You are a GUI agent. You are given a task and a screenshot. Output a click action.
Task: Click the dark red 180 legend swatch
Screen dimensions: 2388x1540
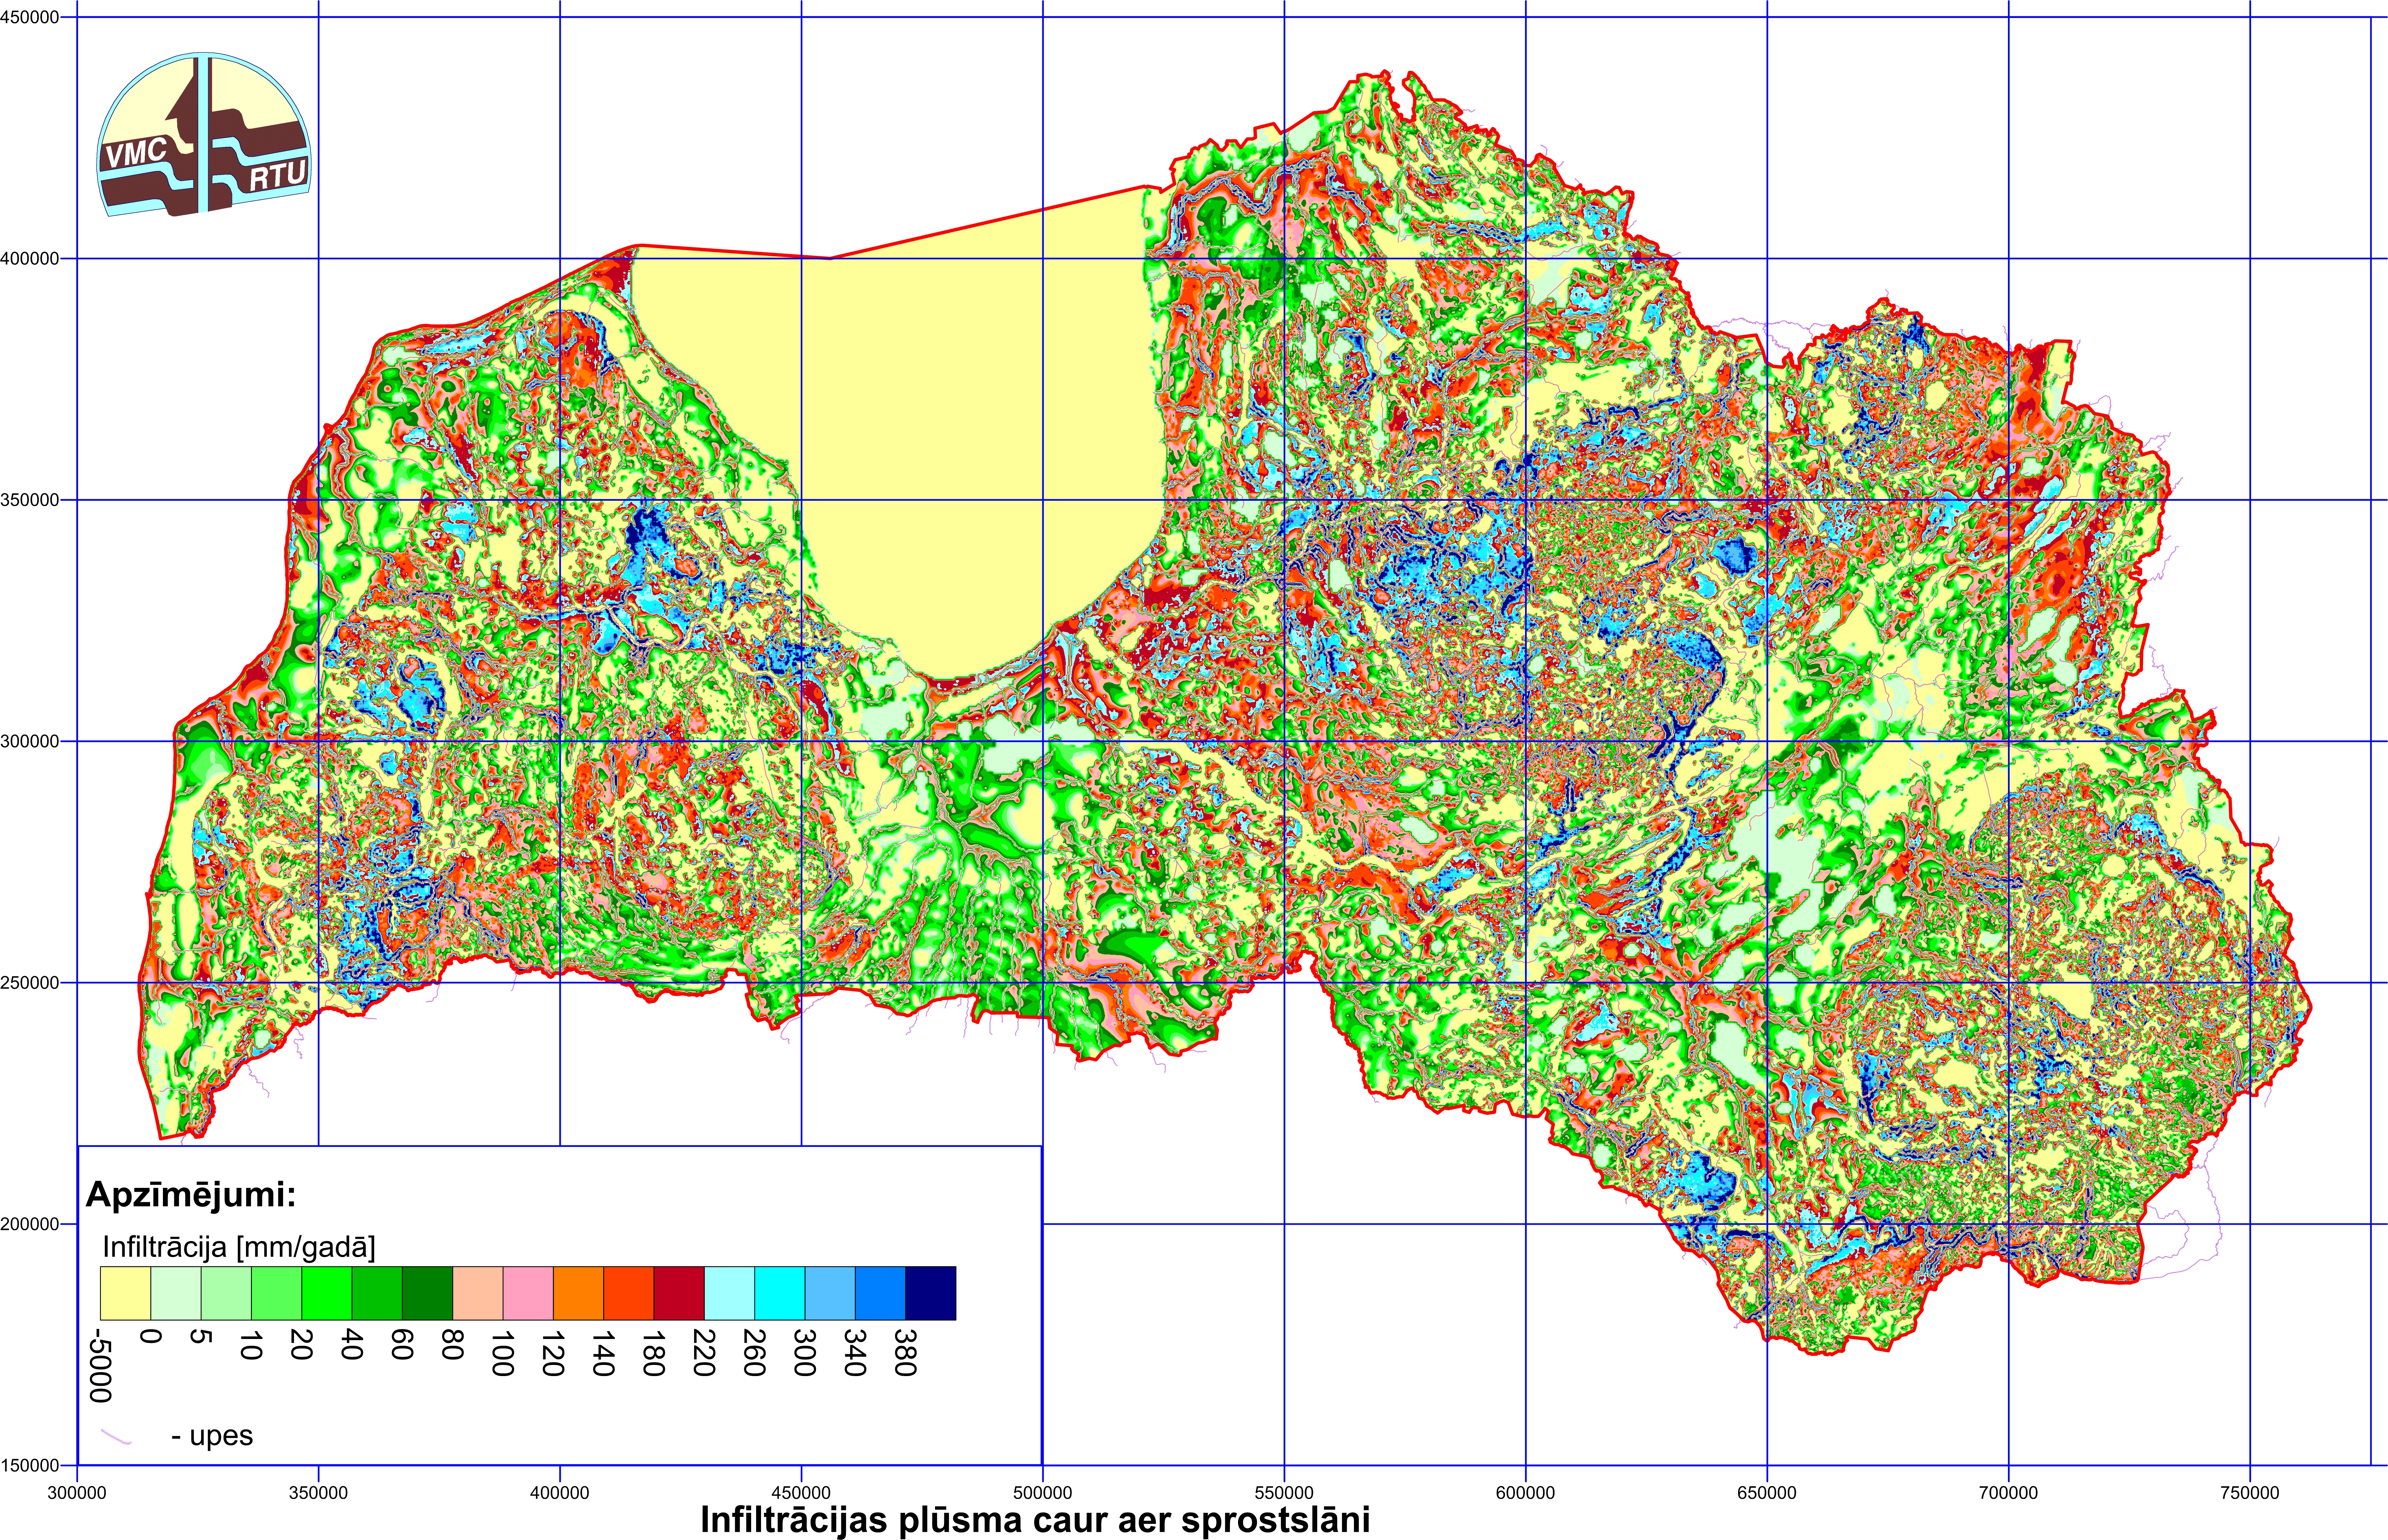coord(679,1293)
